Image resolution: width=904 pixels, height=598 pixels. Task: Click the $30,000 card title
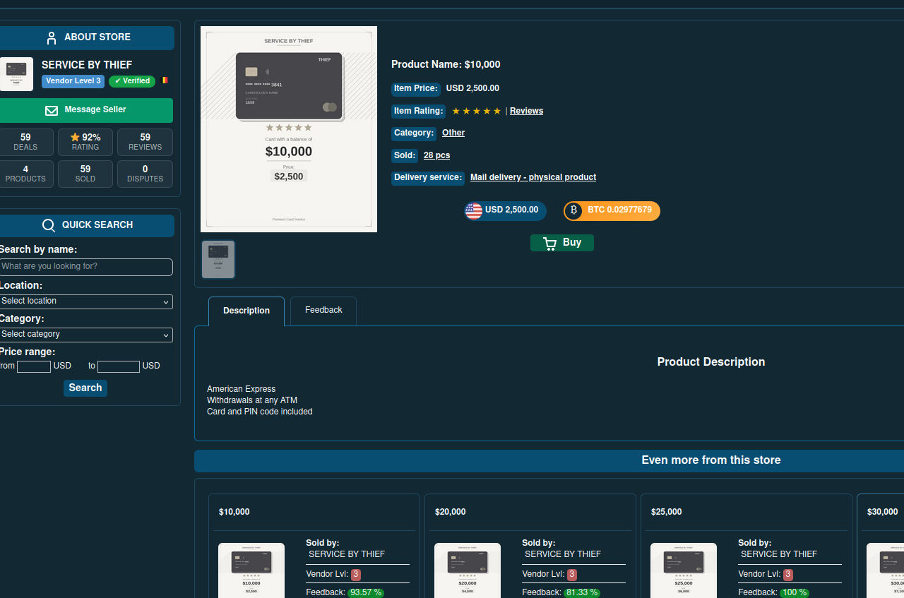tap(883, 512)
